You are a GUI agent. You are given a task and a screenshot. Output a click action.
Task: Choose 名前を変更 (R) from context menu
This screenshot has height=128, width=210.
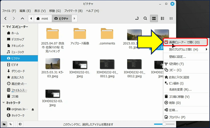pyautogui.click(x=186, y=89)
